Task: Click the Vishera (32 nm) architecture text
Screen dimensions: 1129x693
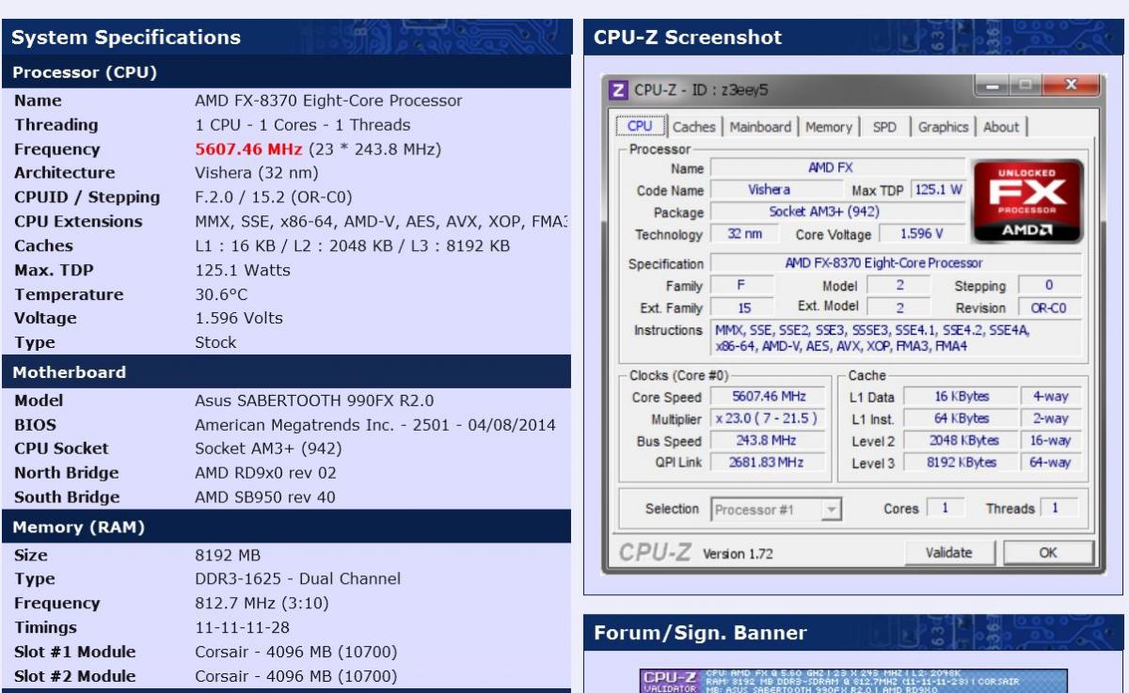Action: pos(257,173)
